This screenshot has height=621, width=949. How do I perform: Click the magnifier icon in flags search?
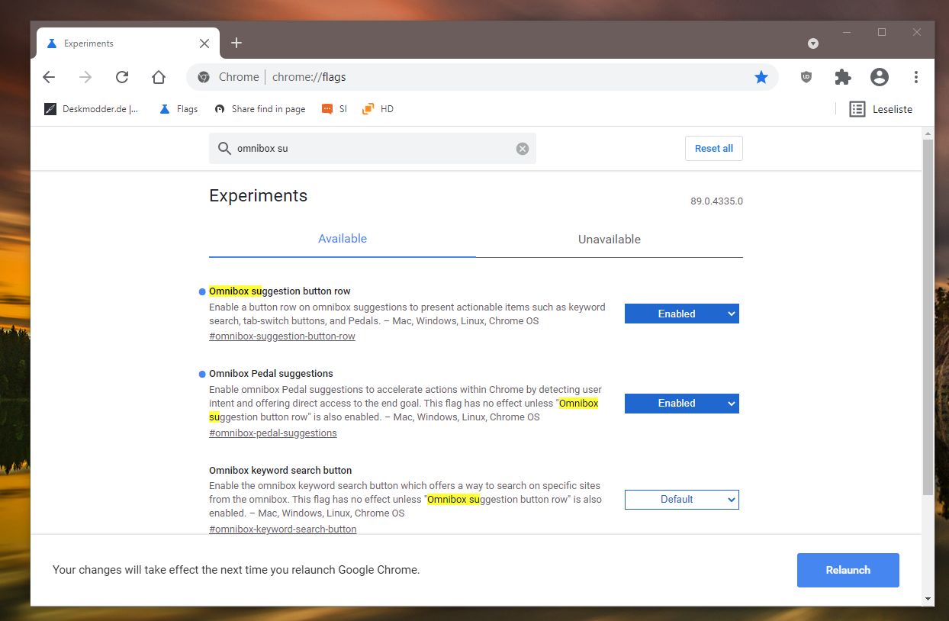pos(224,149)
